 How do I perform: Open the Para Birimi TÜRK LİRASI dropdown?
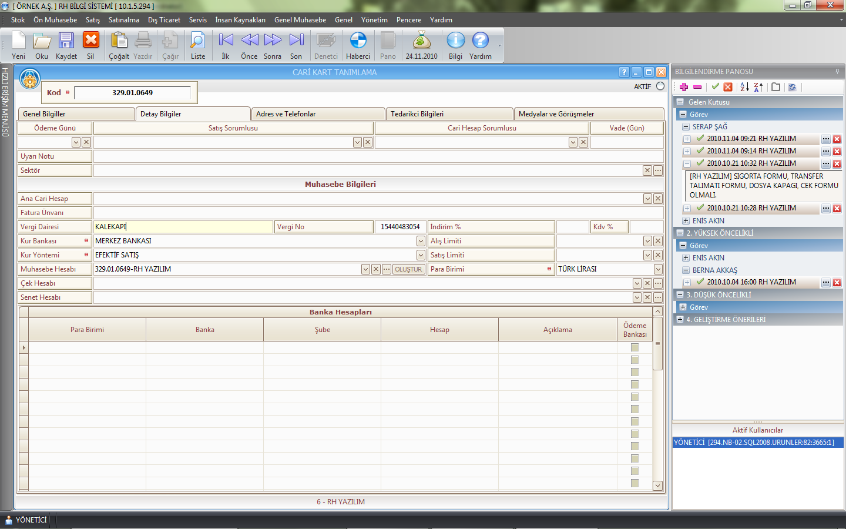point(658,269)
